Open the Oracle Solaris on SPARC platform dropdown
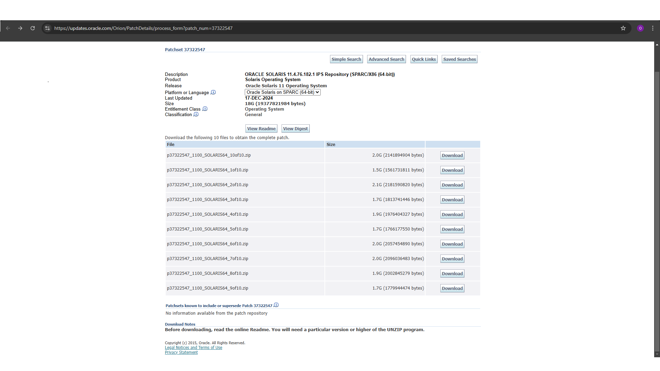This screenshot has height=371, width=660. pyautogui.click(x=283, y=92)
